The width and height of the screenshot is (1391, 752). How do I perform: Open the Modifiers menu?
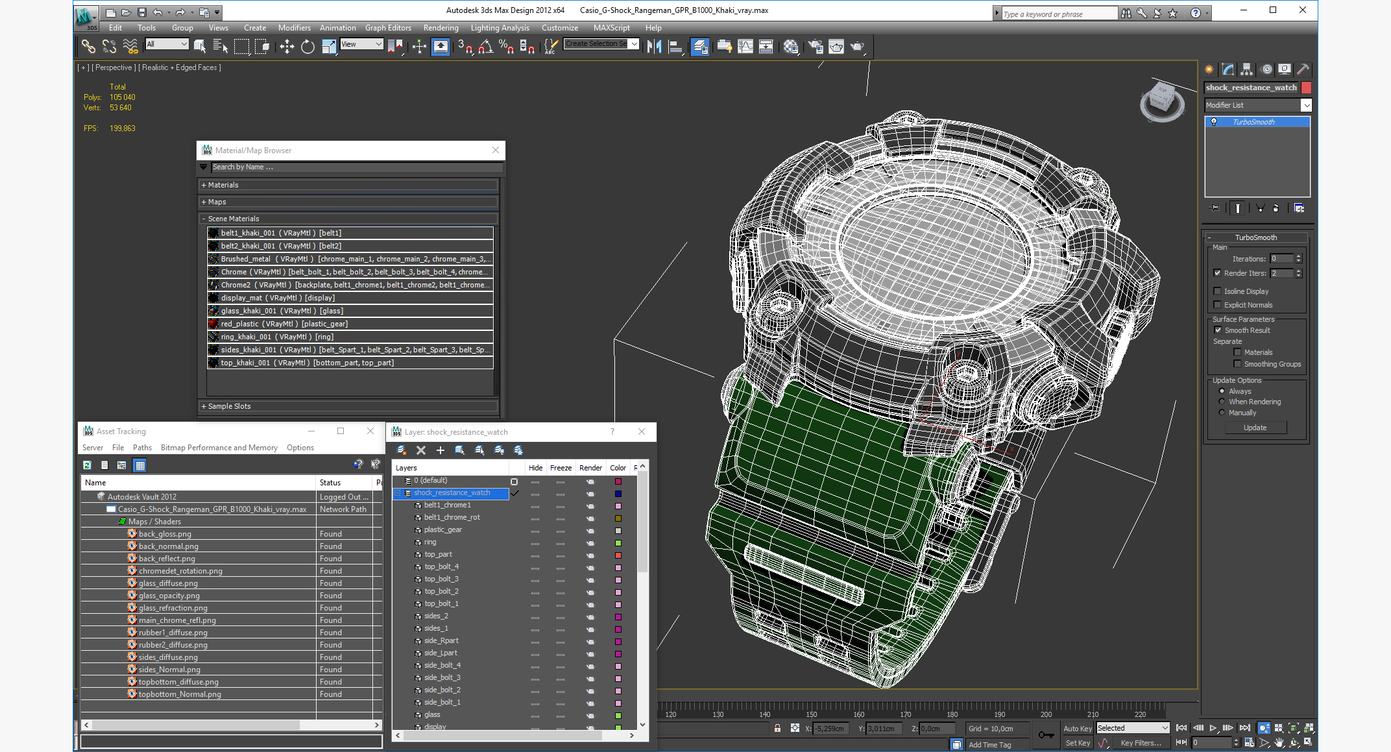294,28
